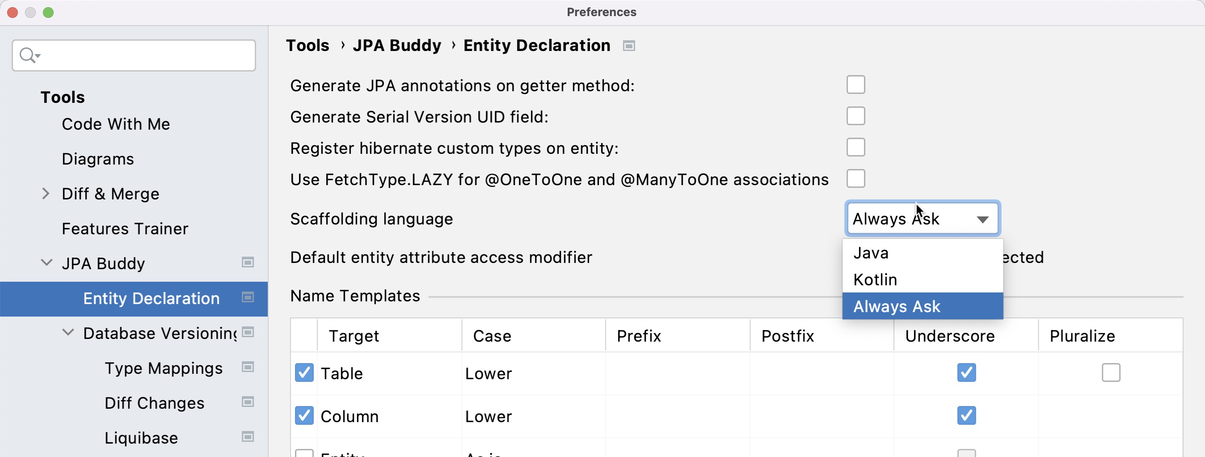The width and height of the screenshot is (1205, 457).
Task: Enable Generate JPA annotations on getter method
Action: (855, 85)
